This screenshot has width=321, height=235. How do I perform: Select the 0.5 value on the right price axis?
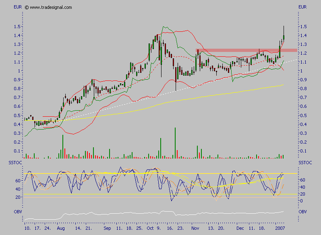[x=304, y=115]
